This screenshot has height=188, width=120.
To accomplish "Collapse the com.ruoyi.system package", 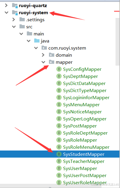I will pyautogui.click(x=36, y=48).
